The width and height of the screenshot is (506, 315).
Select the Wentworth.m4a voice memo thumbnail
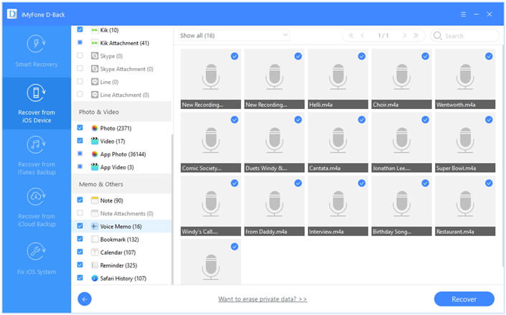(465, 79)
